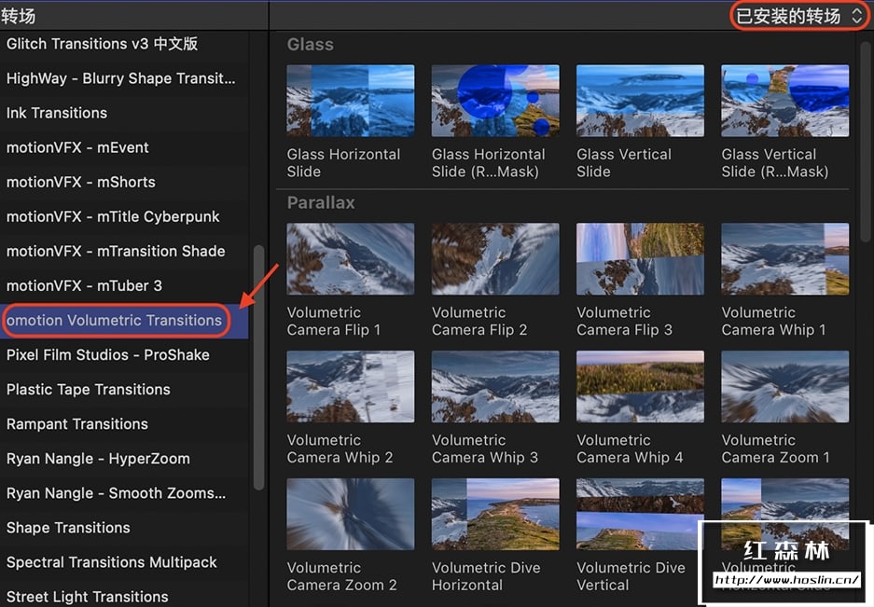874x607 pixels.
Task: Choose the Volumetric Camera Whip 1 thumbnail
Action: (x=785, y=259)
